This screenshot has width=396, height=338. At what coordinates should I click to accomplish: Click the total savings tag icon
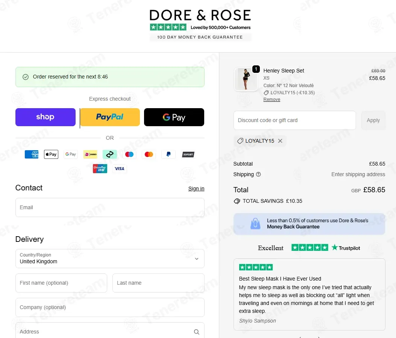click(x=237, y=201)
